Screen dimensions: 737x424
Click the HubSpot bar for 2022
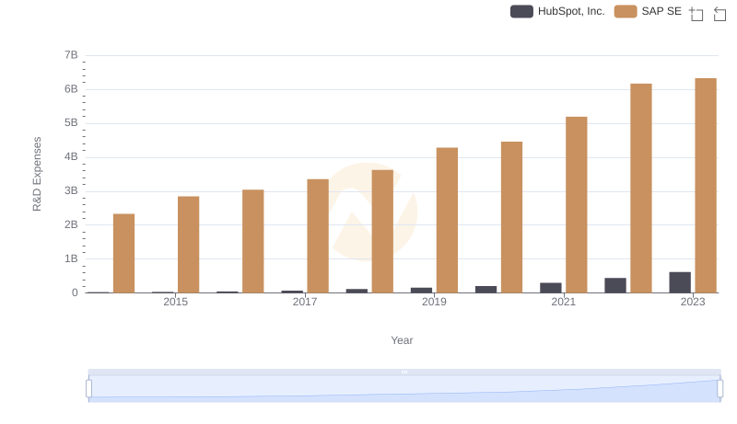click(615, 286)
